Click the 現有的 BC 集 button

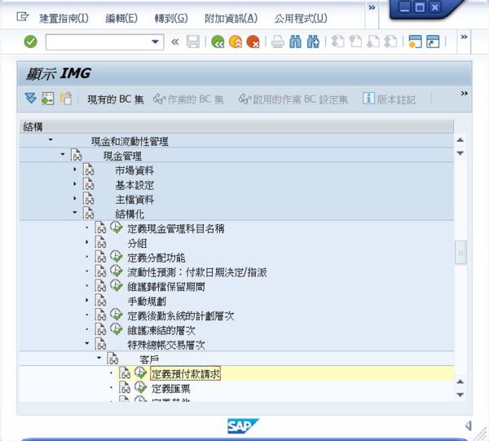tap(115, 99)
